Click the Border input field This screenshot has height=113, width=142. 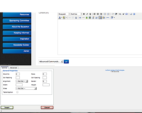pos(45,81)
